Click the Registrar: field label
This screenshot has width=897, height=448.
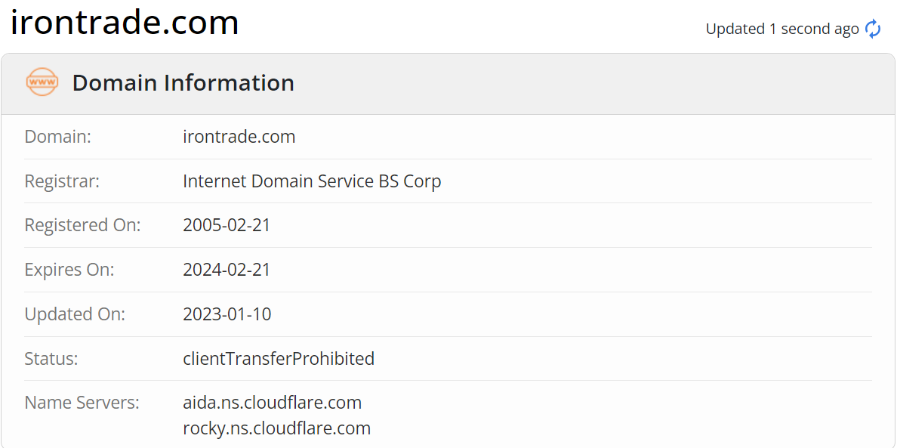pyautogui.click(x=62, y=181)
